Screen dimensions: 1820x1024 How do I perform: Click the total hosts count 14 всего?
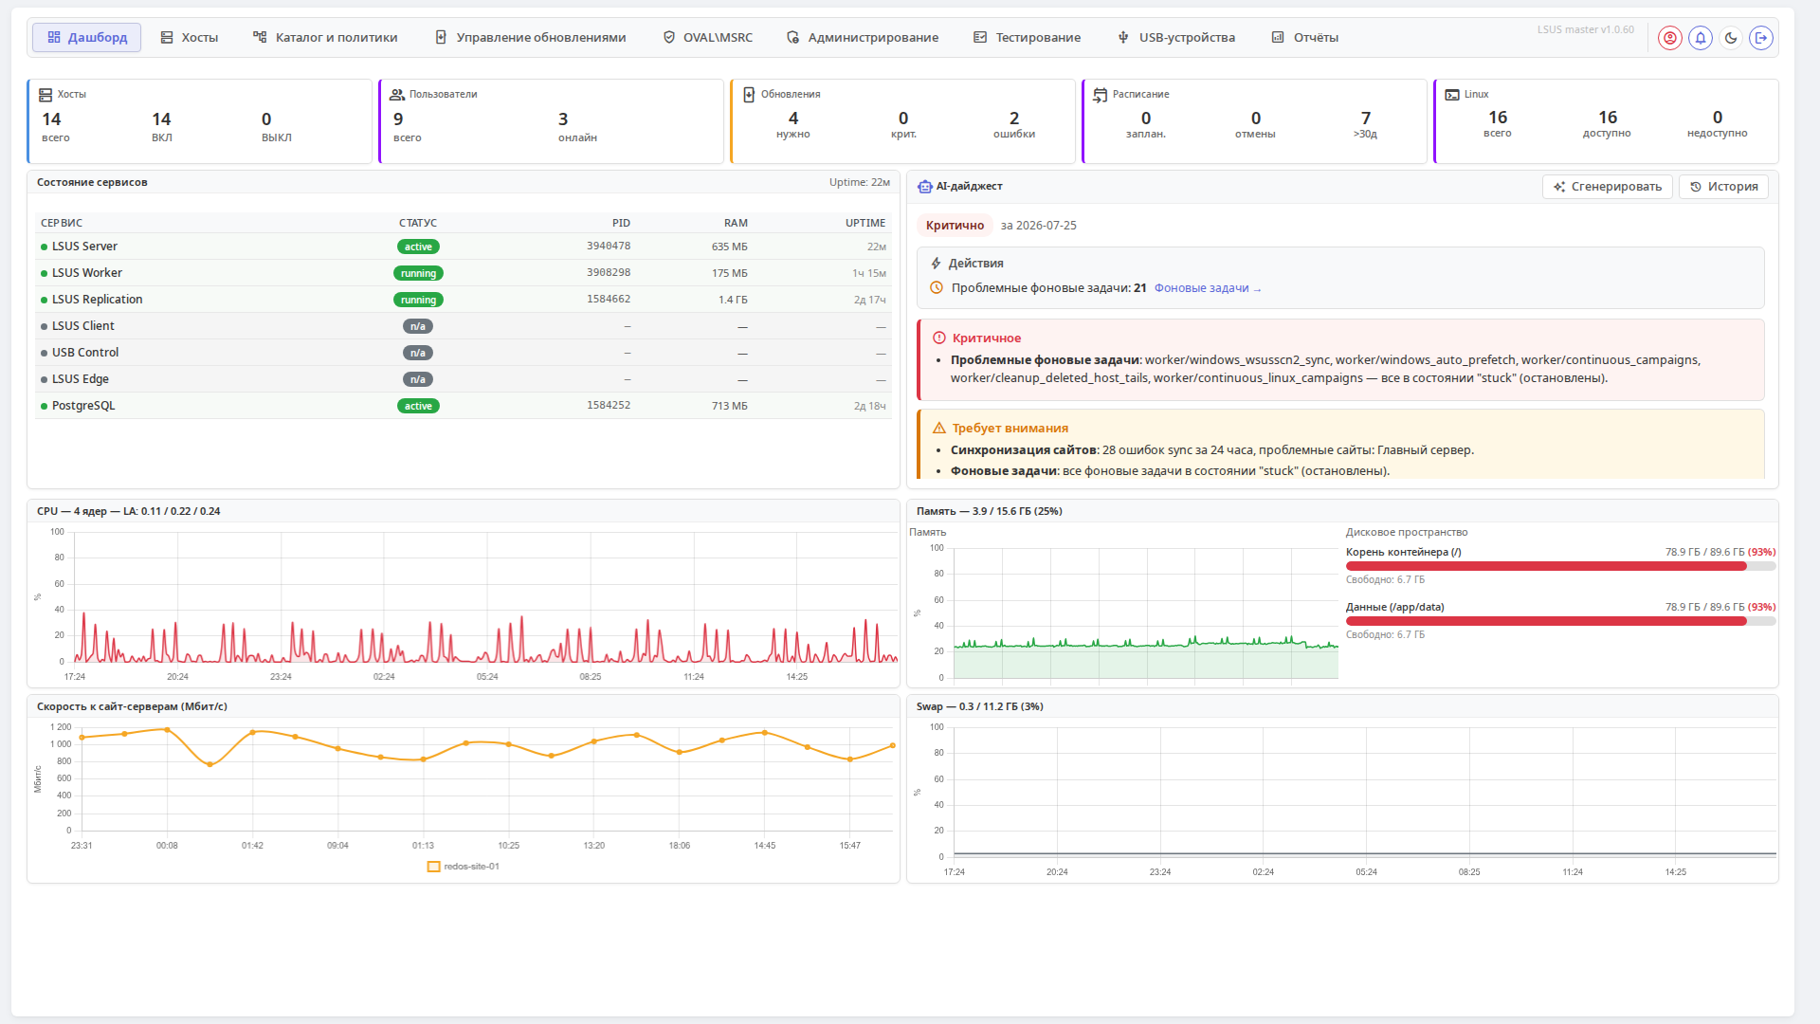pos(55,127)
